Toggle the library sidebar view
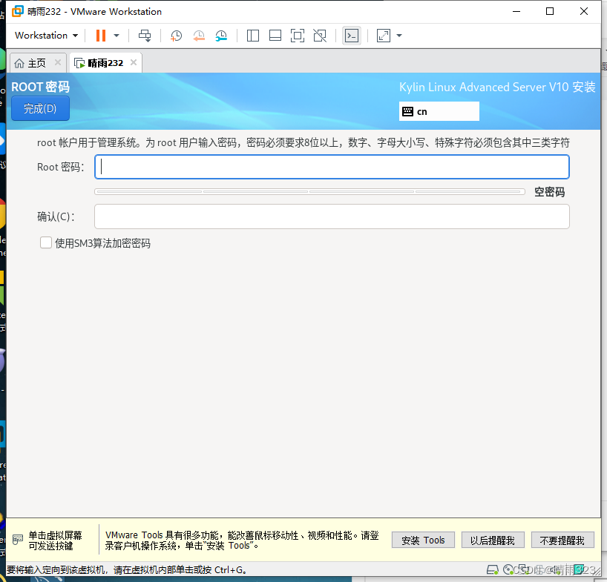 253,36
